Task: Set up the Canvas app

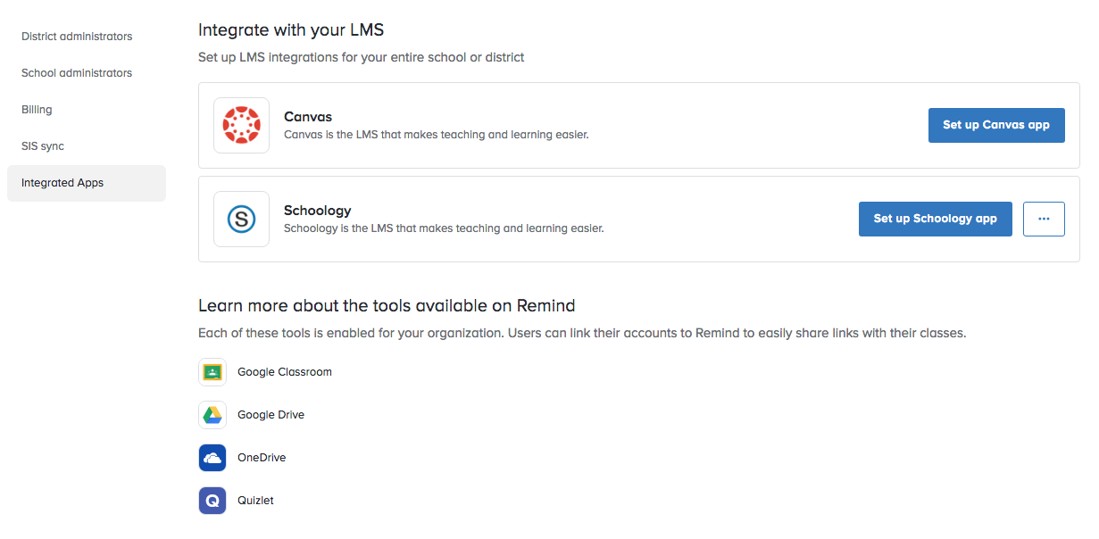Action: tap(996, 125)
